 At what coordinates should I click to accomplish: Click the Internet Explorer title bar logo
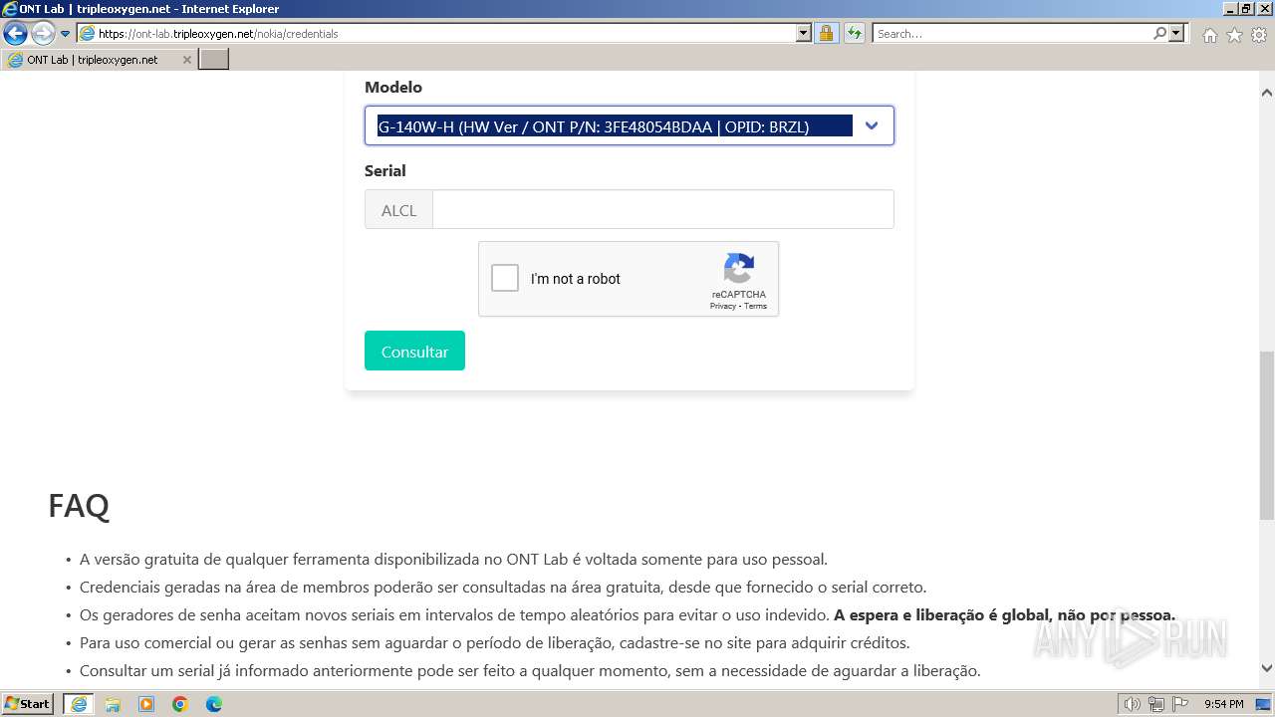10,9
